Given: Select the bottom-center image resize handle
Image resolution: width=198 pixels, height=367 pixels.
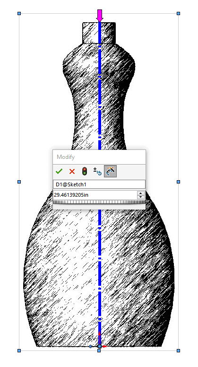Looking at the screenshot, I should point(99,350).
